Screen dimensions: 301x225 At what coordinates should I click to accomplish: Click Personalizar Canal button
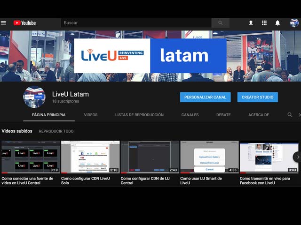coord(205,97)
